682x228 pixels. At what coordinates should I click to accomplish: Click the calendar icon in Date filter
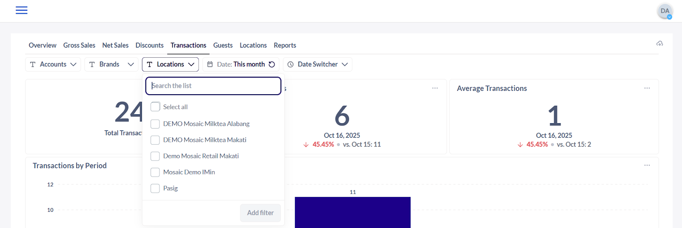pyautogui.click(x=210, y=65)
